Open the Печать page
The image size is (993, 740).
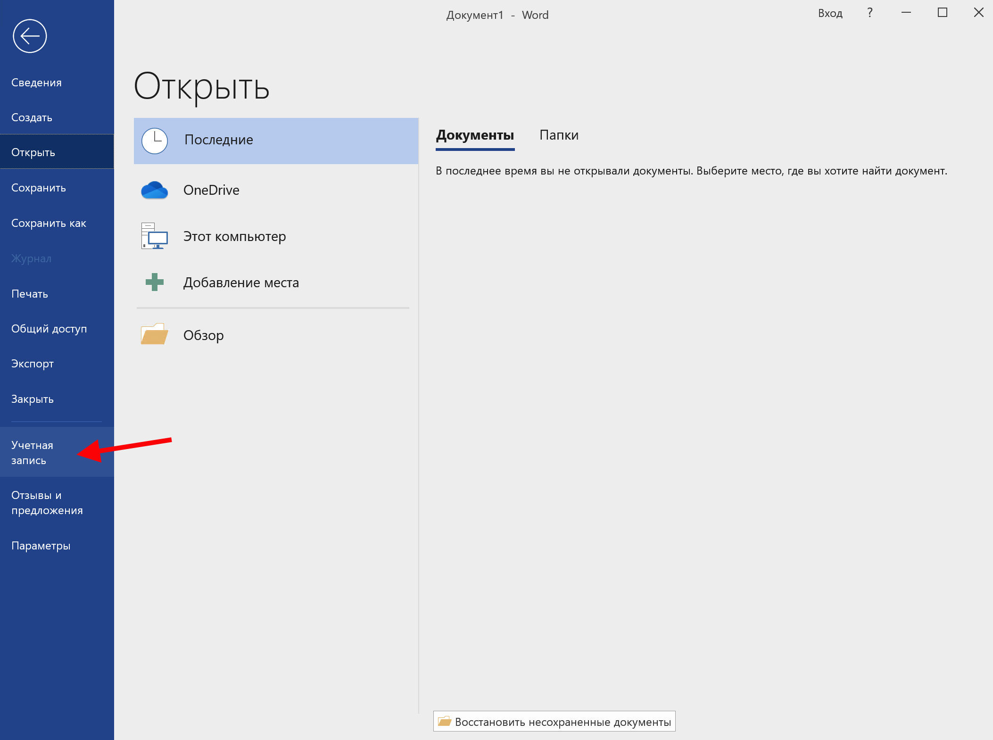(57, 294)
